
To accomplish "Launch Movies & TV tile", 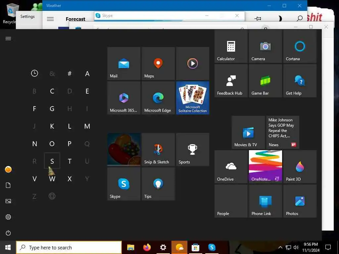I will coord(248,132).
